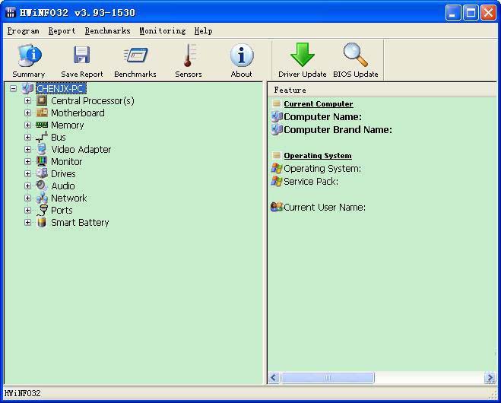Click the horizontal scrollbar right arrow

(490, 378)
